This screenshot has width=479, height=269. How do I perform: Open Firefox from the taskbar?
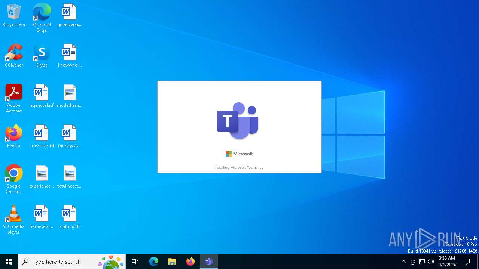pos(190,262)
